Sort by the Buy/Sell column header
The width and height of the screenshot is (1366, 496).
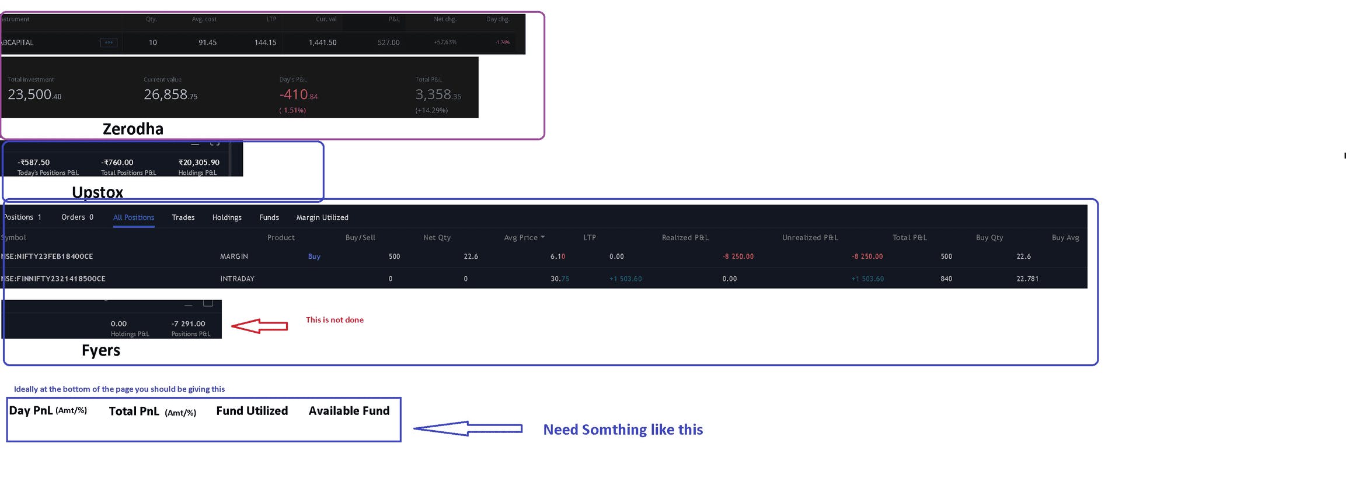(360, 238)
